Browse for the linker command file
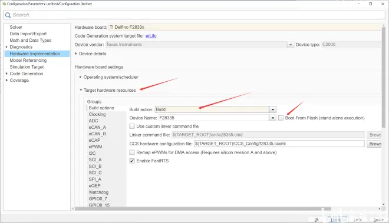This screenshot has width=389, height=223. click(x=375, y=135)
